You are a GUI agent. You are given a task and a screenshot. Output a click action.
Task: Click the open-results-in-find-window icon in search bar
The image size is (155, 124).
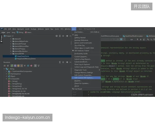[144, 40]
